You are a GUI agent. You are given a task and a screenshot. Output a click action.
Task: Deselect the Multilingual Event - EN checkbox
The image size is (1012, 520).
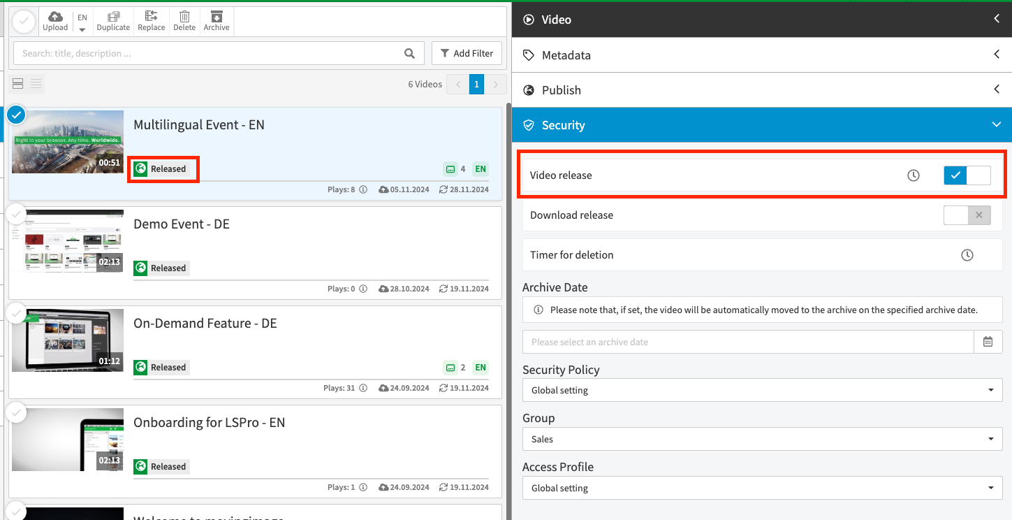(17, 115)
